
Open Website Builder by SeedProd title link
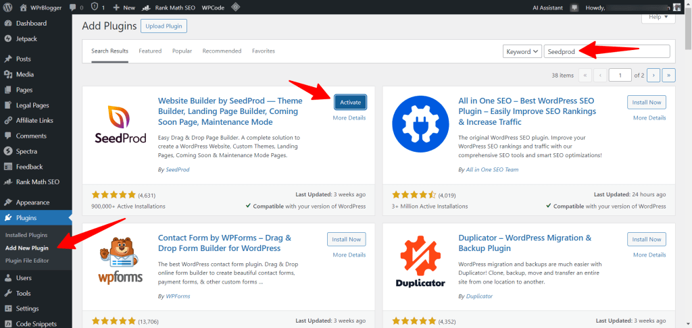[230, 111]
